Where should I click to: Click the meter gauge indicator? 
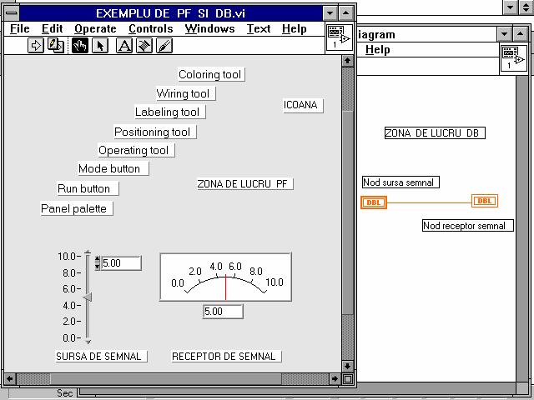pos(226,277)
